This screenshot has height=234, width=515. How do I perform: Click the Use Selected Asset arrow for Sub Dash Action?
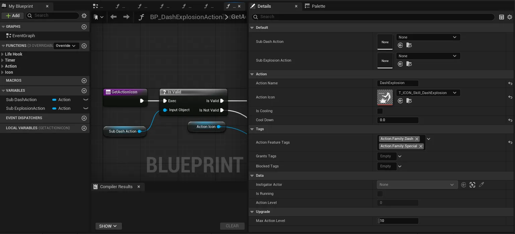click(400, 45)
